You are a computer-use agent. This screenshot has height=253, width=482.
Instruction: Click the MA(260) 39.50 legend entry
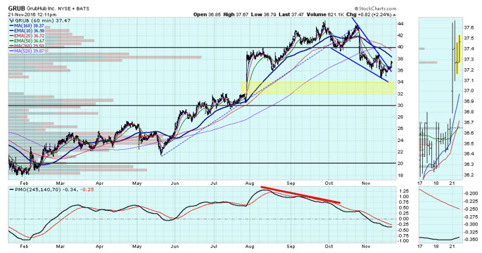click(27, 46)
